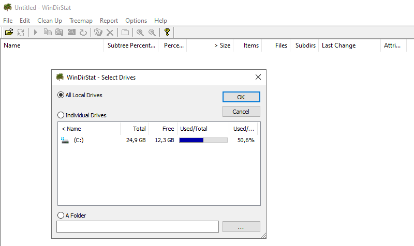Click the Files column header
414x246 pixels.
pos(276,45)
